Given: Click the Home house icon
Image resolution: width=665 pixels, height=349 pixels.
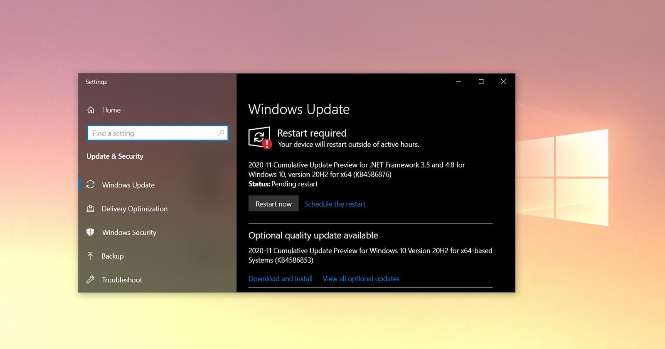Looking at the screenshot, I should pos(91,110).
